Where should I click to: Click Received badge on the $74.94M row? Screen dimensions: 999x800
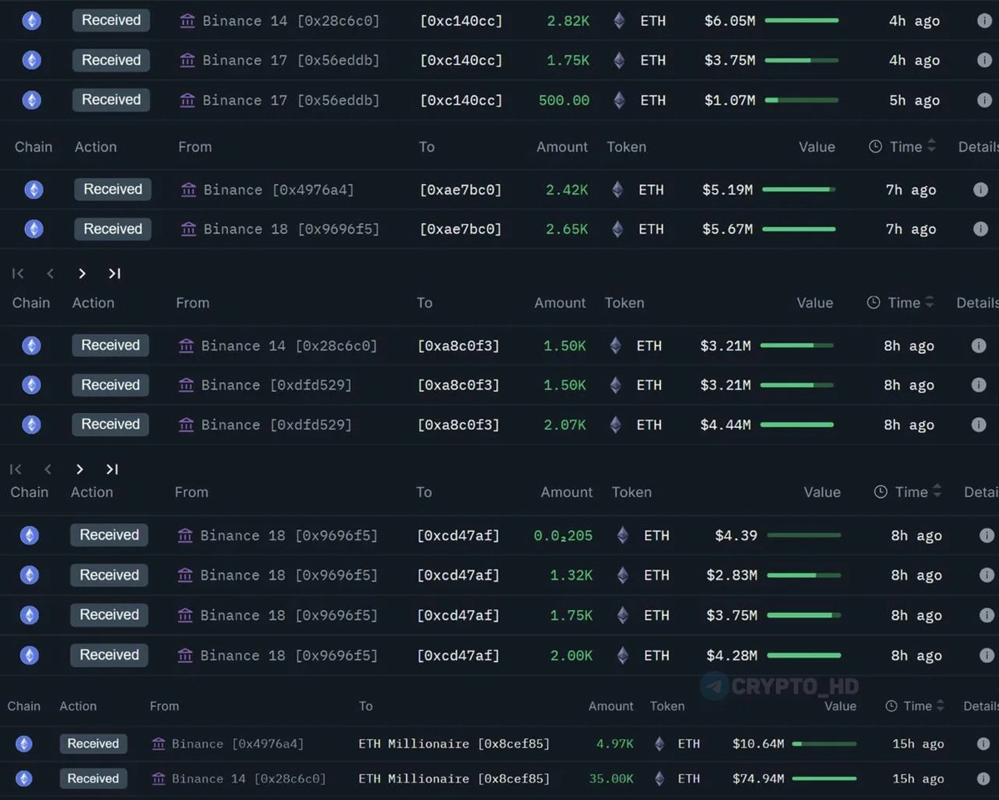click(92, 778)
